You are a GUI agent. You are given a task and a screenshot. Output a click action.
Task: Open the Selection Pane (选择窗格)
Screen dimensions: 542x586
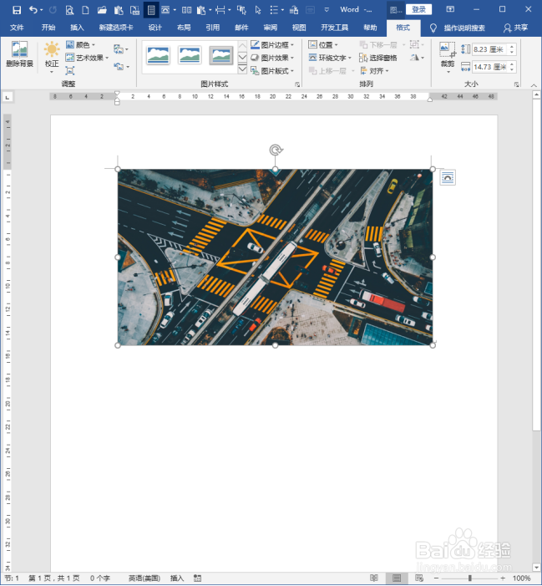(377, 58)
